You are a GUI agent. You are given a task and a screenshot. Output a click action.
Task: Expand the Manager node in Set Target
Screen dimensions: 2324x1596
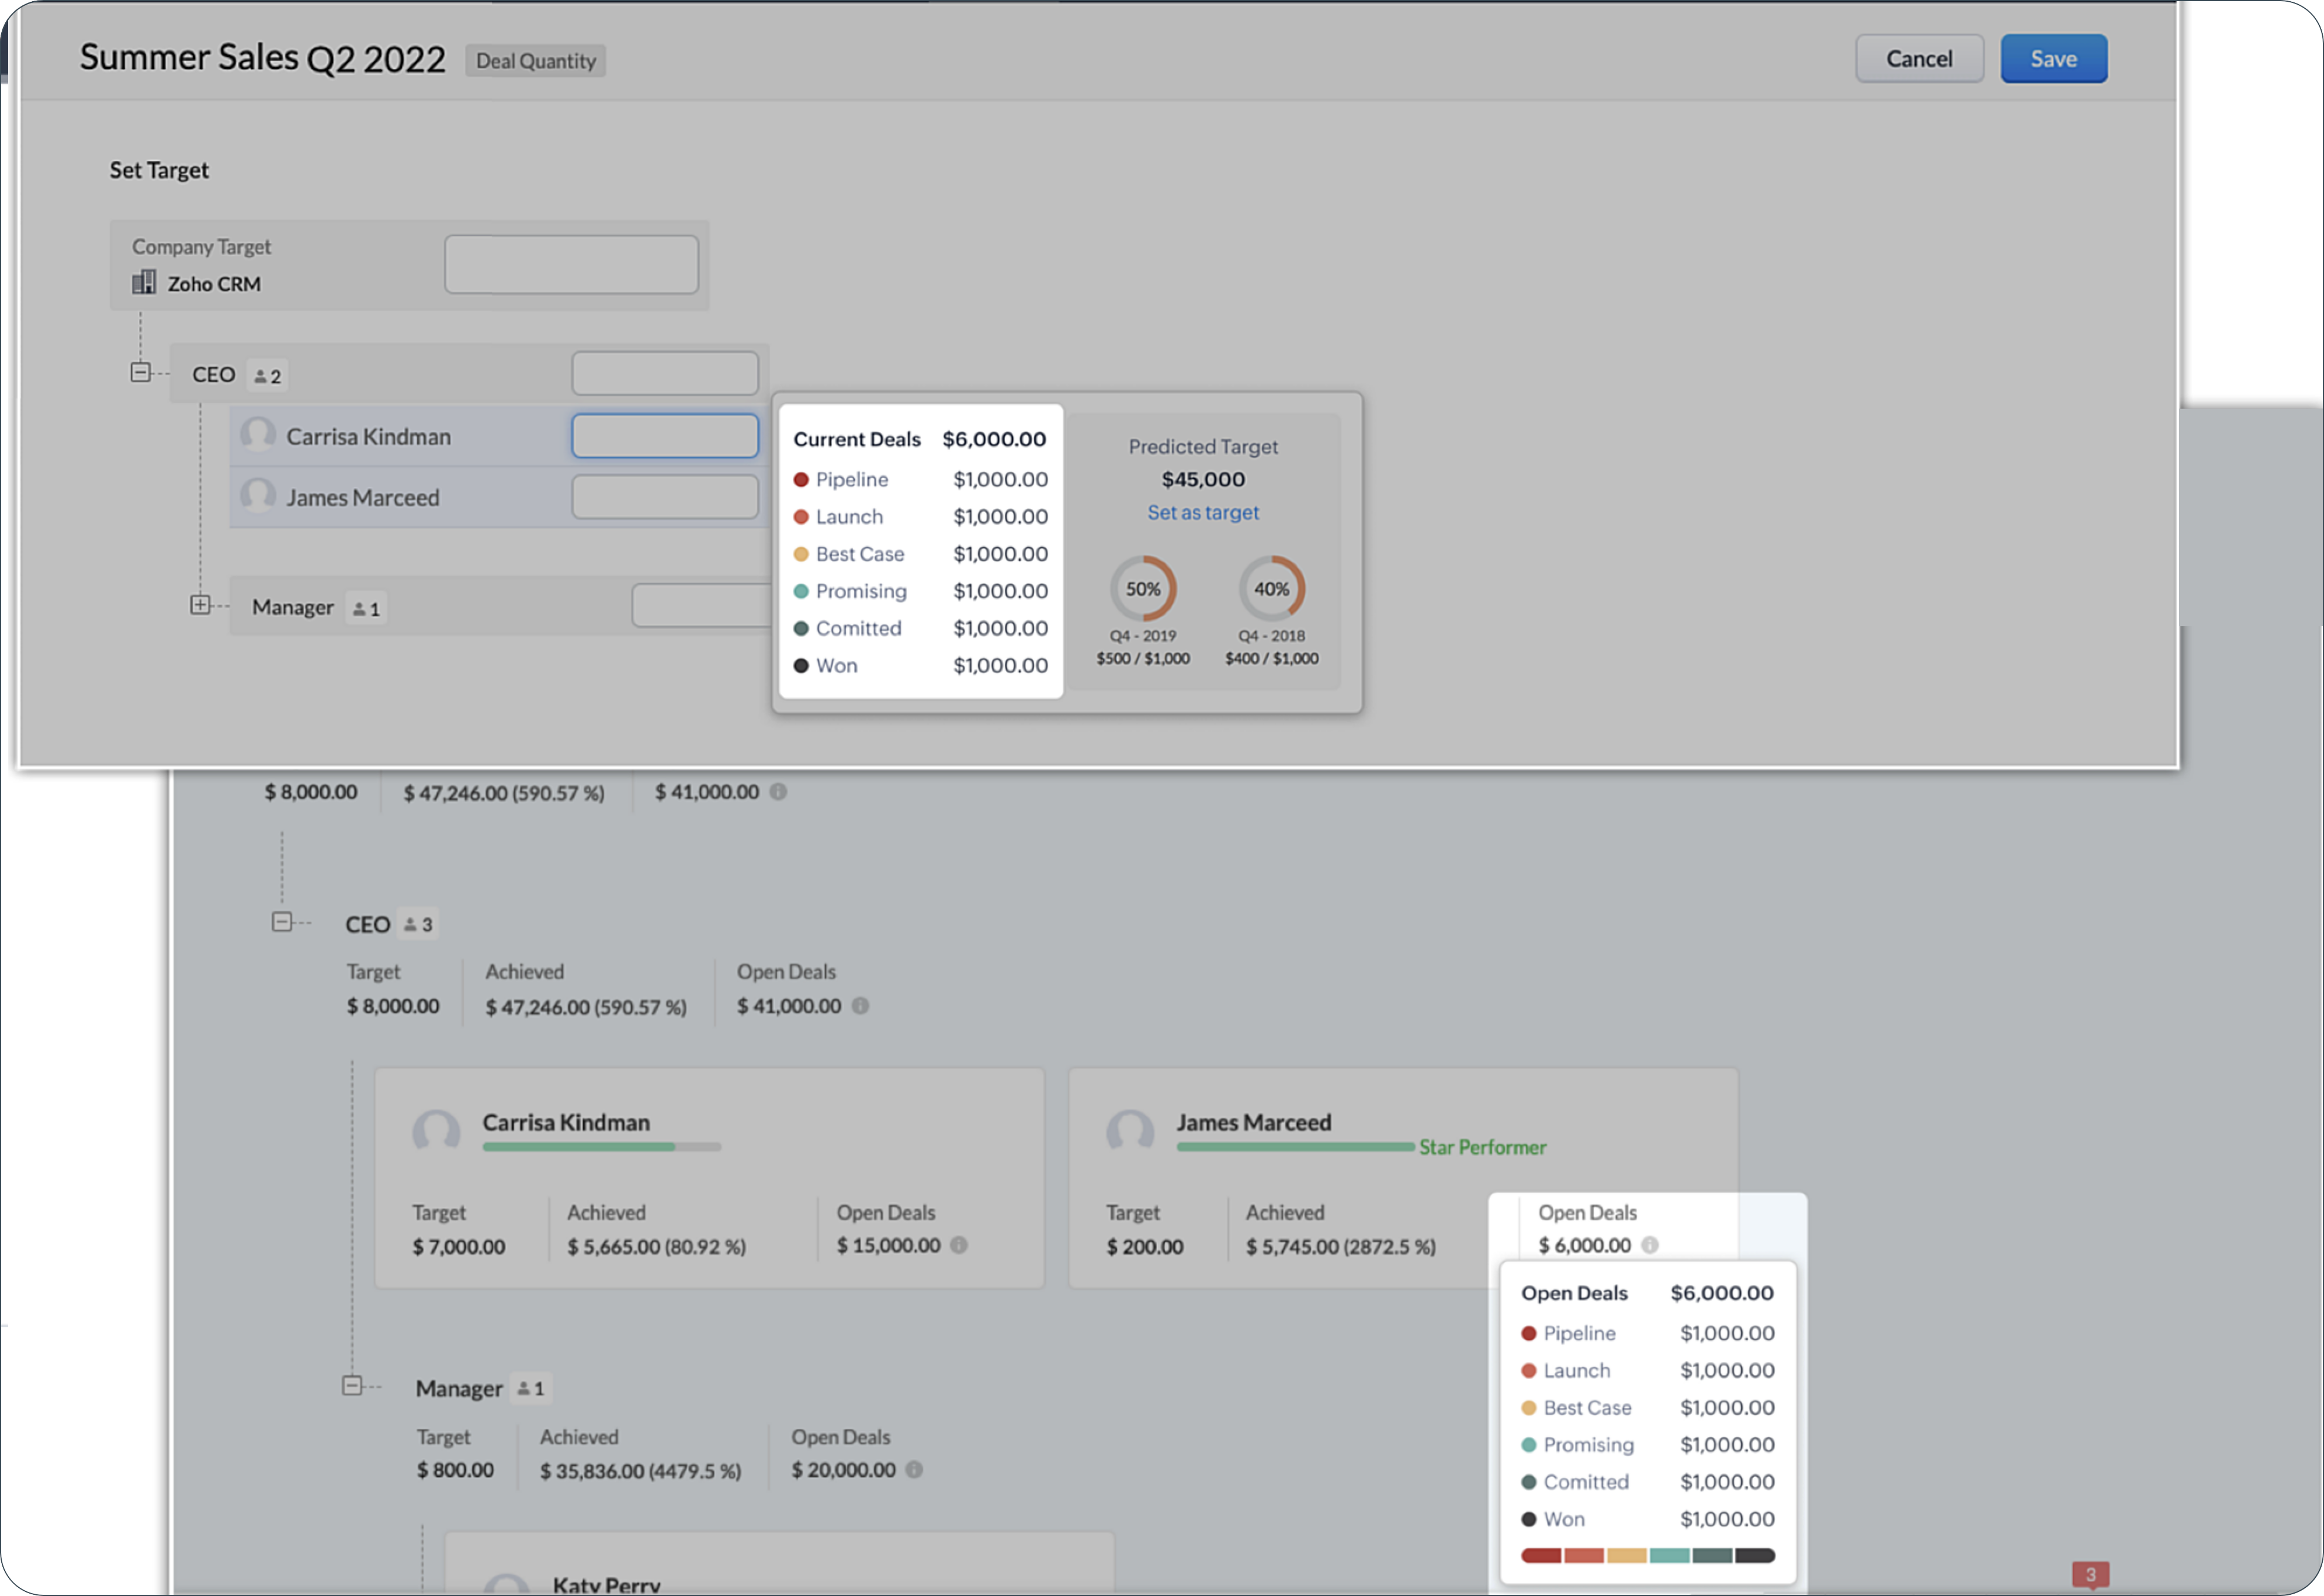click(200, 605)
